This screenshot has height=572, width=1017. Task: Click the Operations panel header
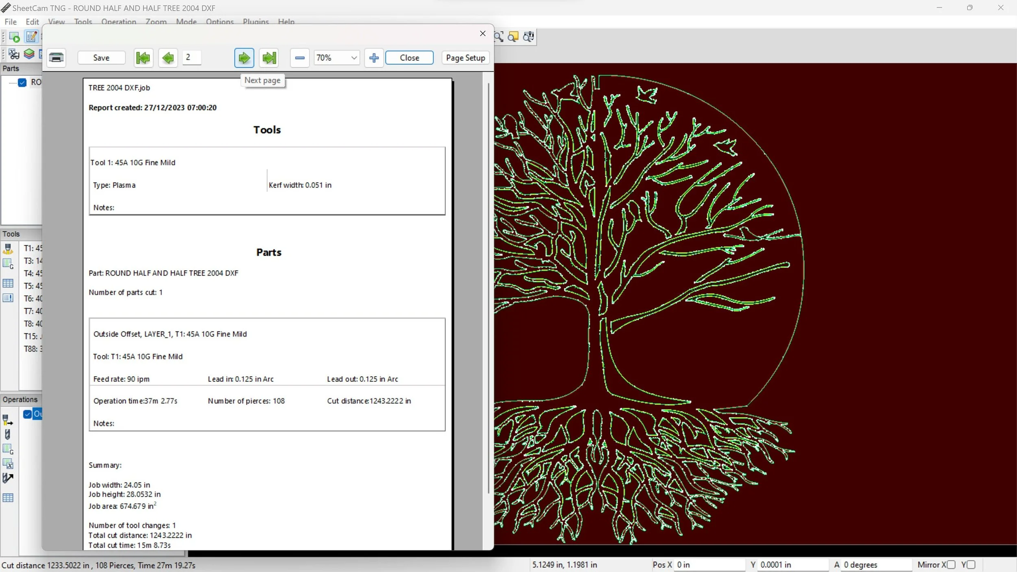[21, 400]
